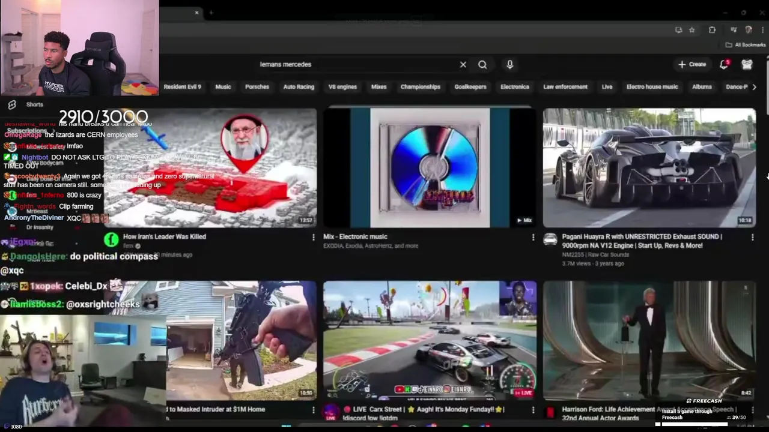769x432 pixels.
Task: Select the Porsches filter chip
Action: [257, 87]
